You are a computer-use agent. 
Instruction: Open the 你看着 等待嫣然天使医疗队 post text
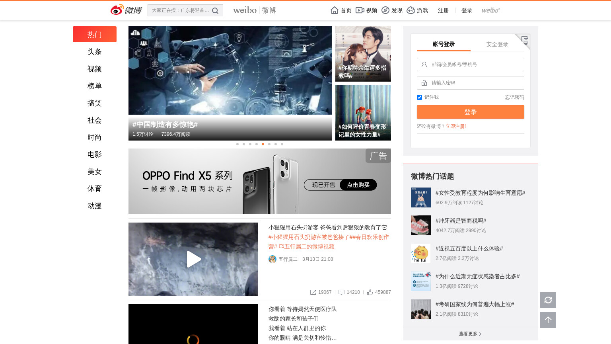coord(302,323)
